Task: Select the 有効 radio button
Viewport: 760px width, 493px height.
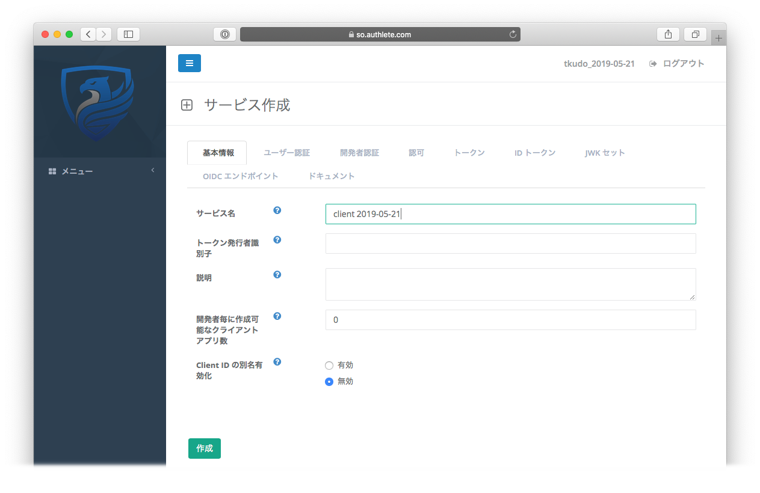Action: click(x=329, y=366)
